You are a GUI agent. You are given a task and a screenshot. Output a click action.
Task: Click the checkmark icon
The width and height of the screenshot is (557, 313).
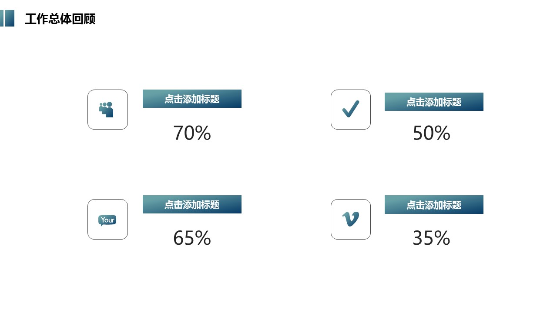351,109
